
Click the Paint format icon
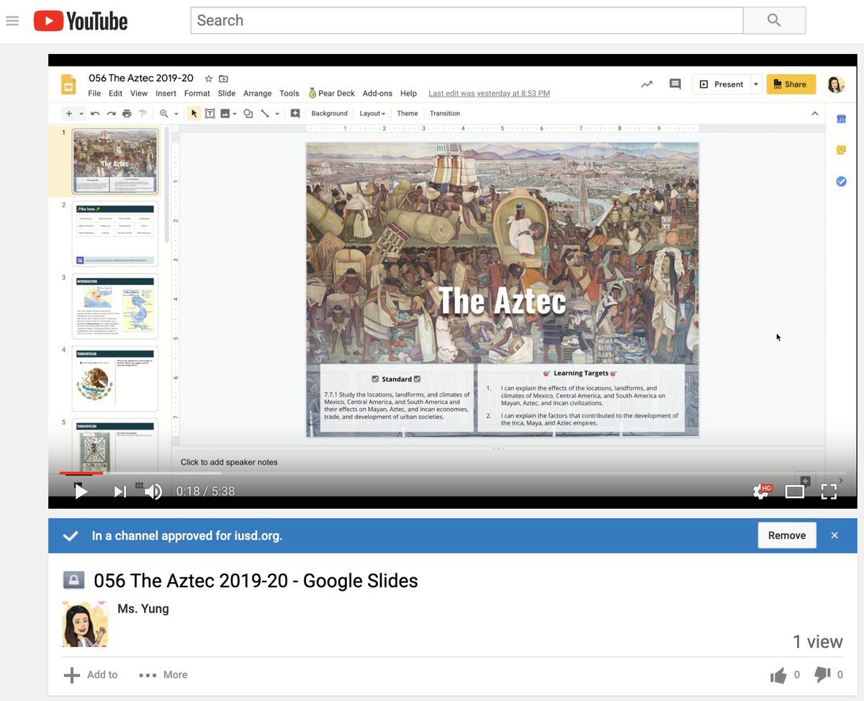[143, 114]
